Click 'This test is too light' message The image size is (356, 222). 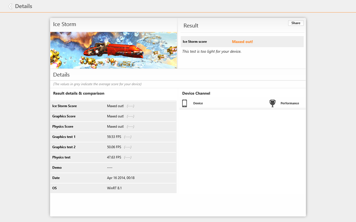pyautogui.click(x=212, y=51)
